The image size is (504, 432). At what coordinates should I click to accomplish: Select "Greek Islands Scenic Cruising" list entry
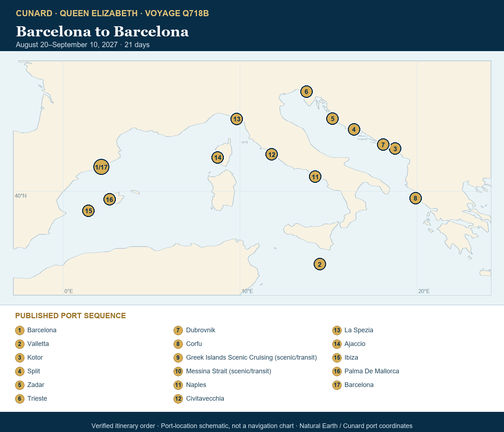pos(251,357)
